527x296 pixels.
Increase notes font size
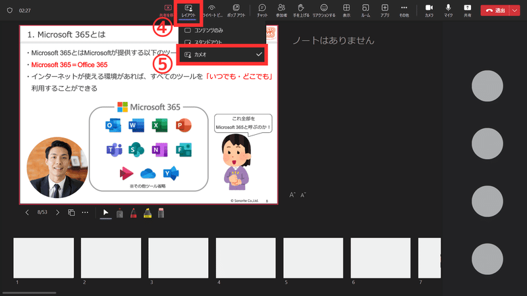pos(292,195)
